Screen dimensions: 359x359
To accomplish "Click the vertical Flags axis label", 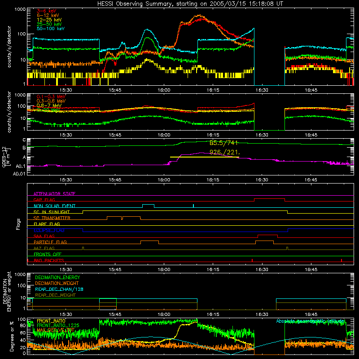I will tap(18, 224).
